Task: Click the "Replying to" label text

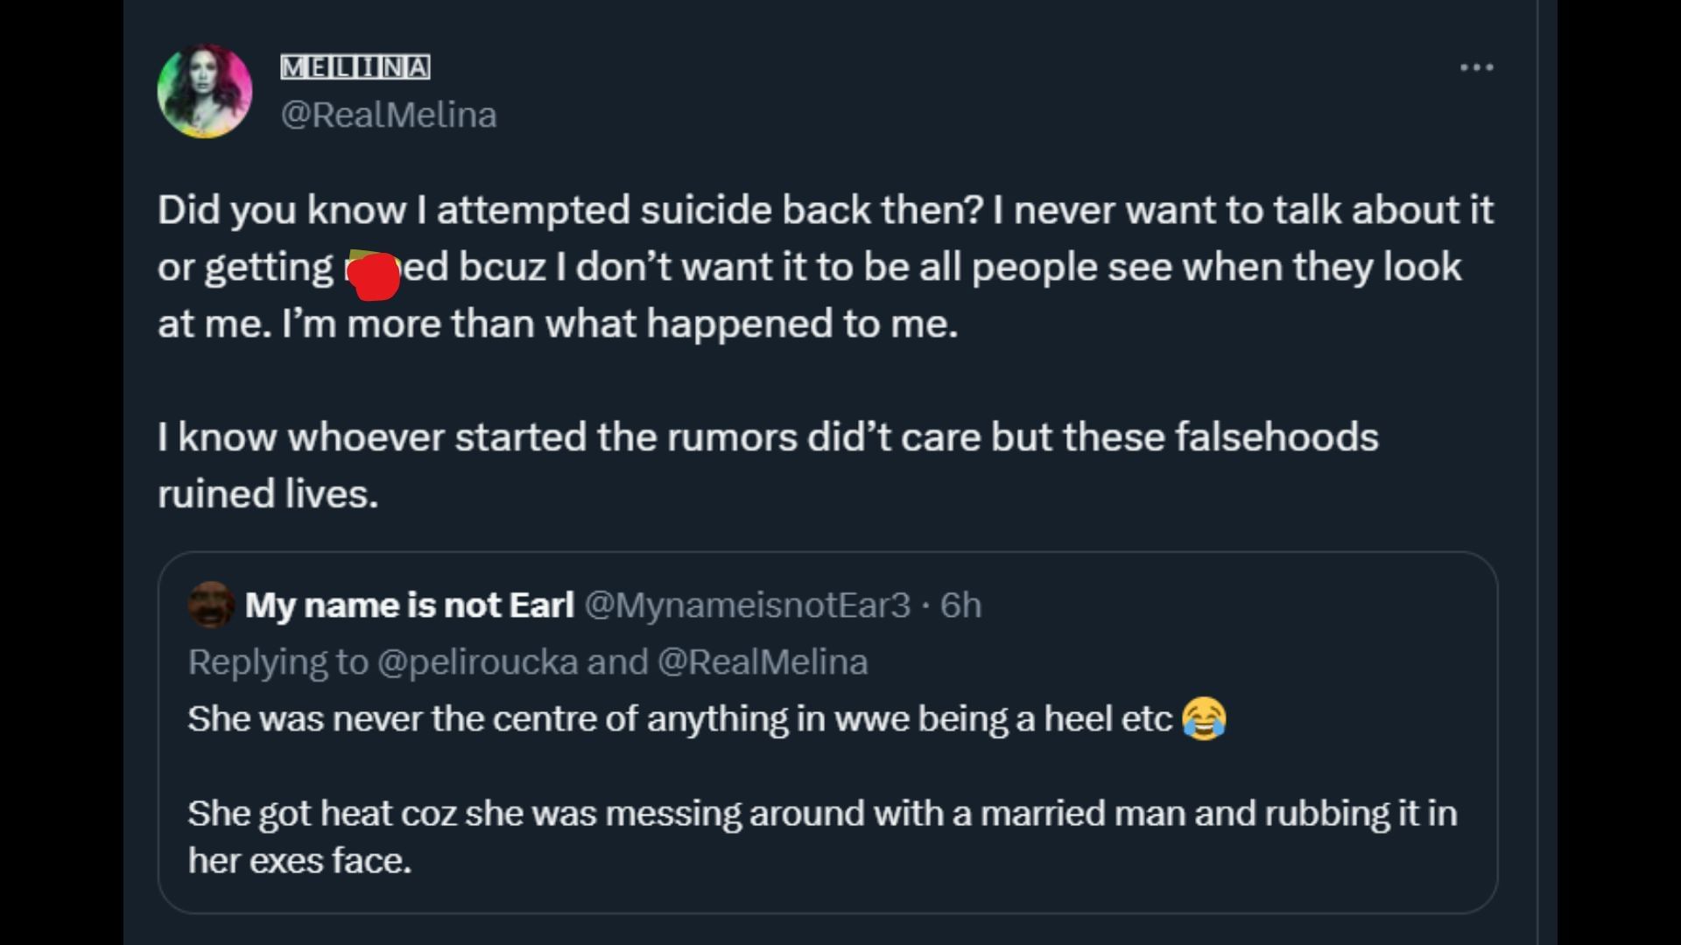Action: click(x=278, y=661)
